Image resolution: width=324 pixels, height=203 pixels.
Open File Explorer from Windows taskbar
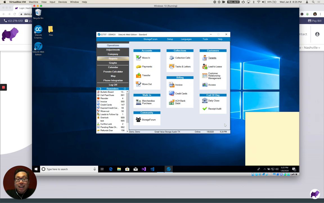(119, 169)
